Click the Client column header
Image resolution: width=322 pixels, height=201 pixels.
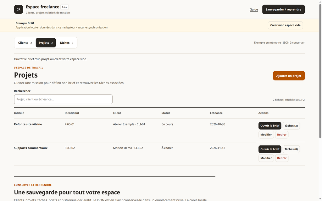[x=117, y=113]
